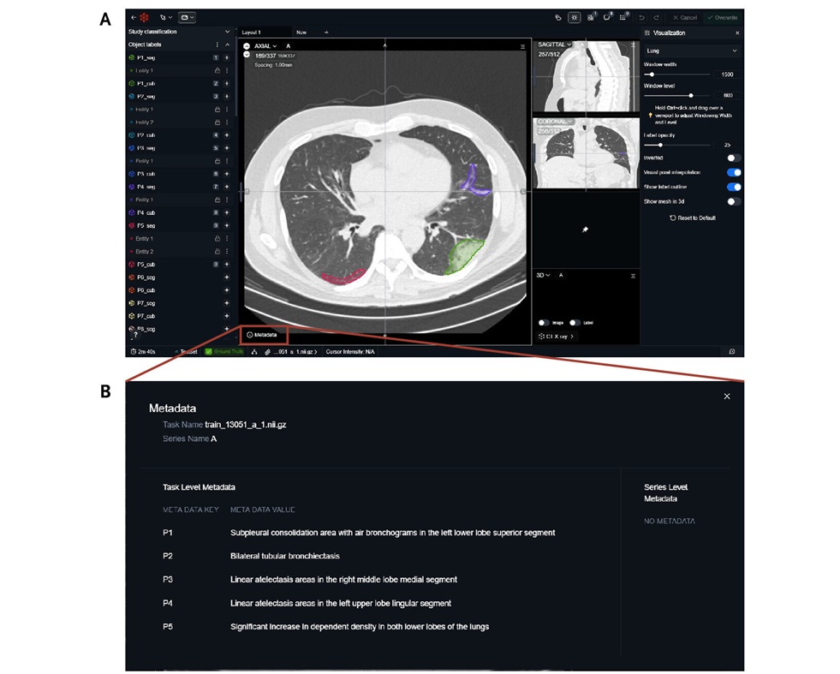
Task: Lock Entity 2 under P5_seg
Action: 217,251
